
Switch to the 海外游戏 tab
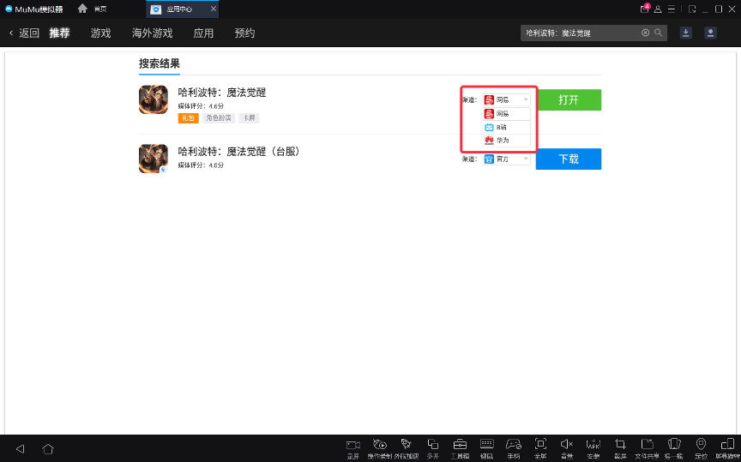point(152,33)
